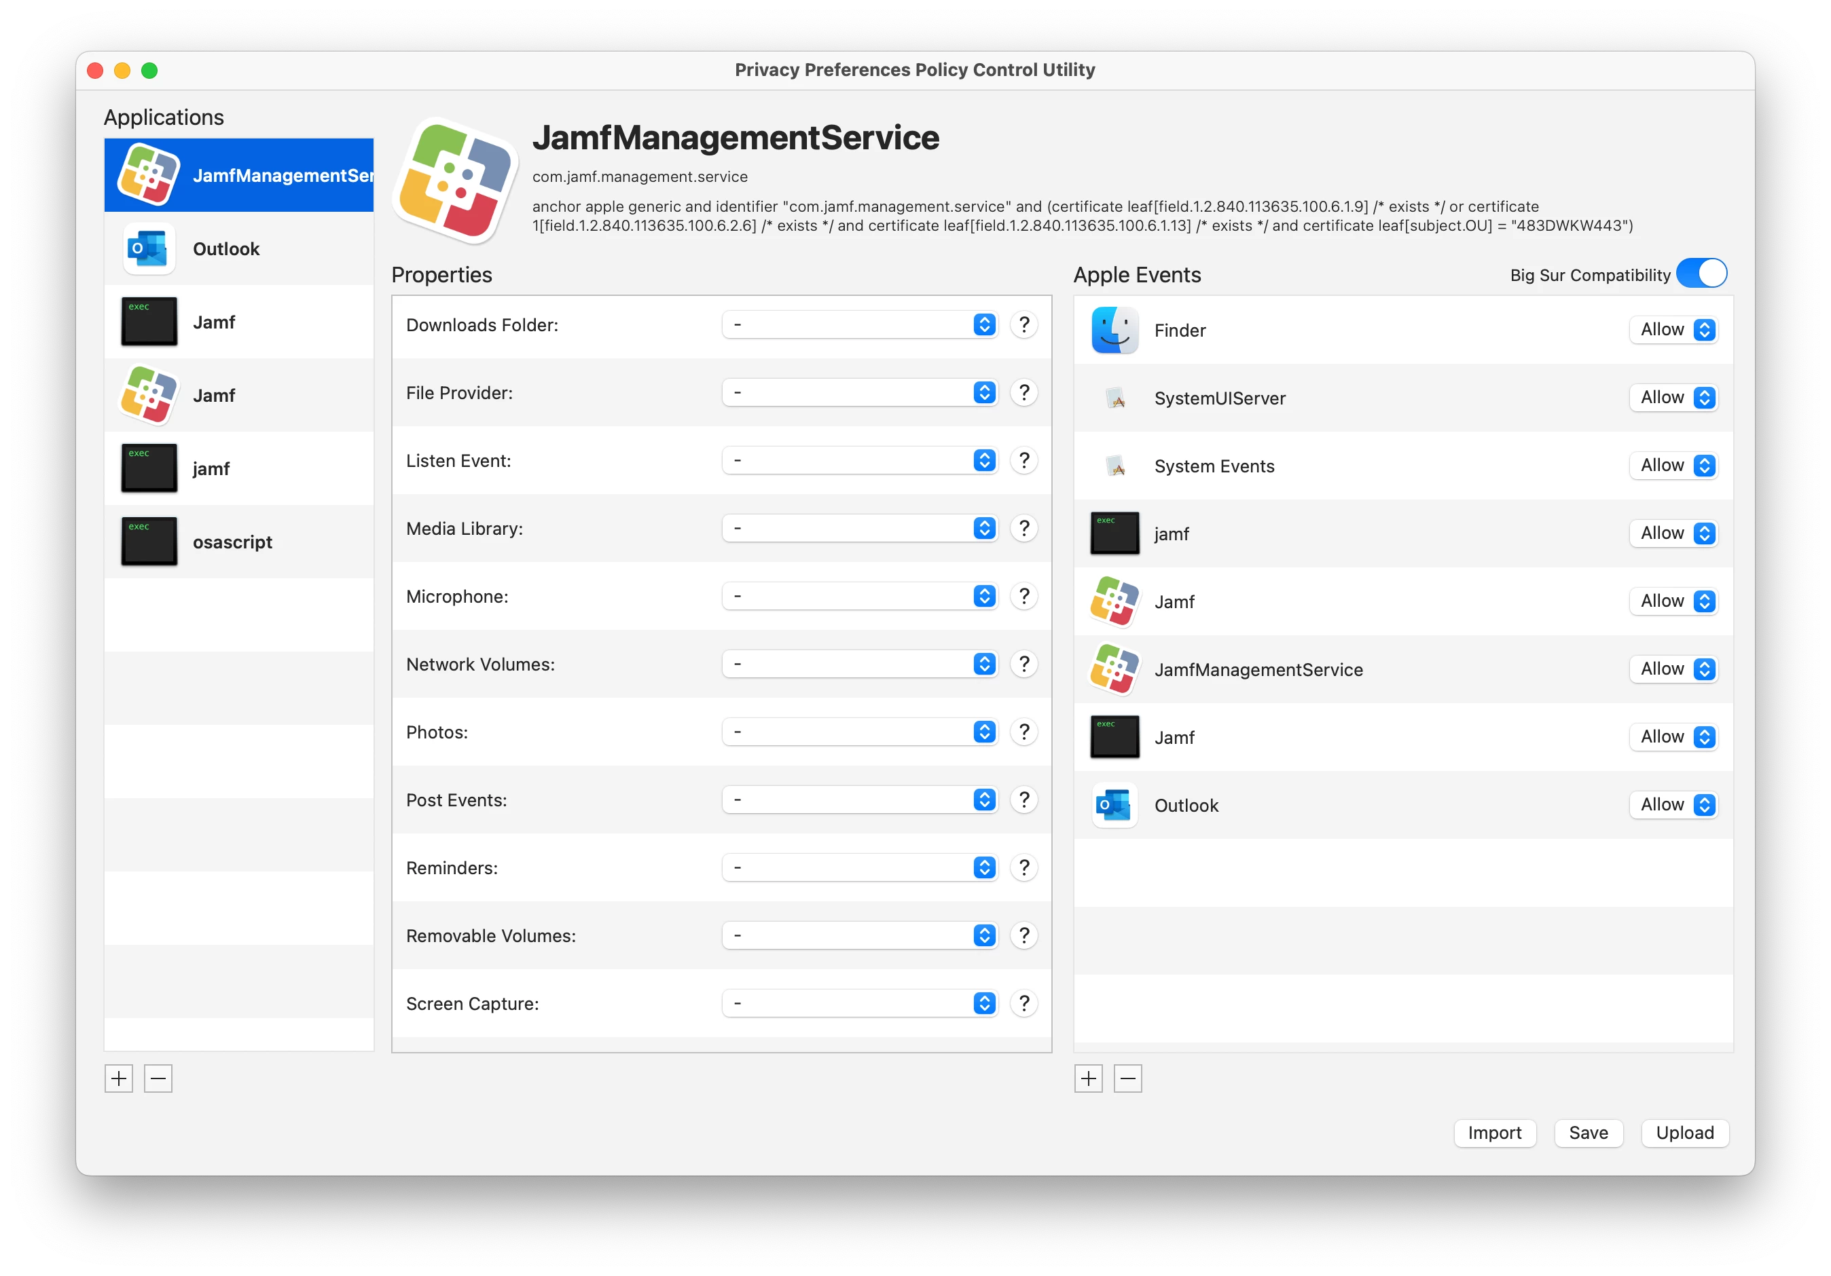Open the File Provider dropdown

point(860,392)
